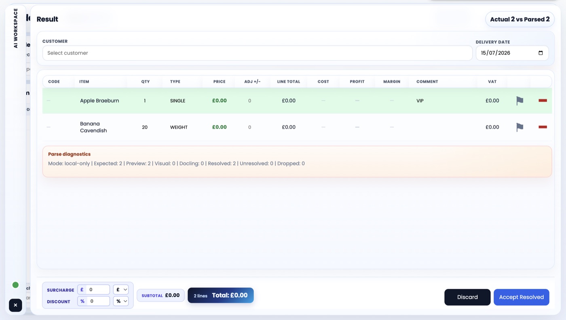Click the delivery date field 15/07/2026

pyautogui.click(x=512, y=53)
